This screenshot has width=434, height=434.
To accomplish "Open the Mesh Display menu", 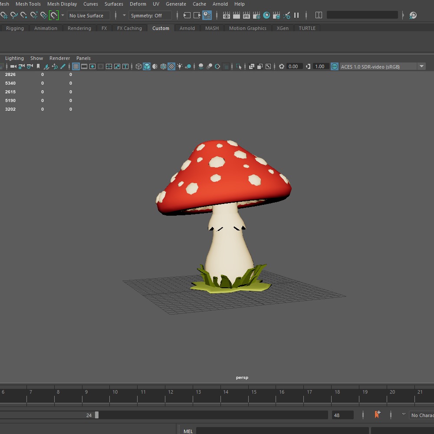I will tap(62, 4).
